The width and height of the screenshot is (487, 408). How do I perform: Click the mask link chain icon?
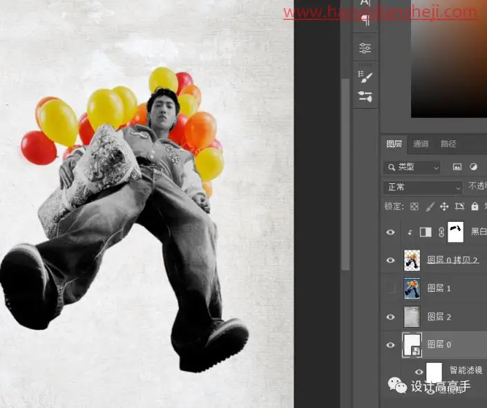coord(441,232)
